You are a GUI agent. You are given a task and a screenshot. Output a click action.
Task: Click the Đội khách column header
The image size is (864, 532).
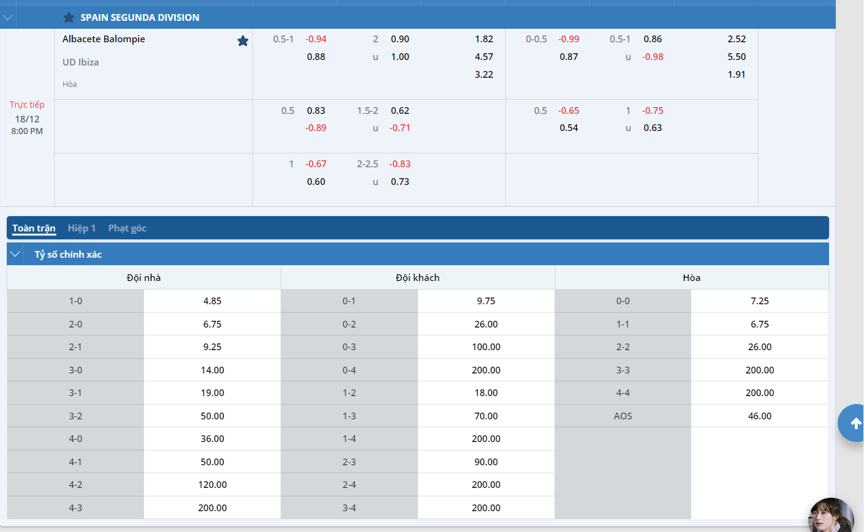coord(418,278)
